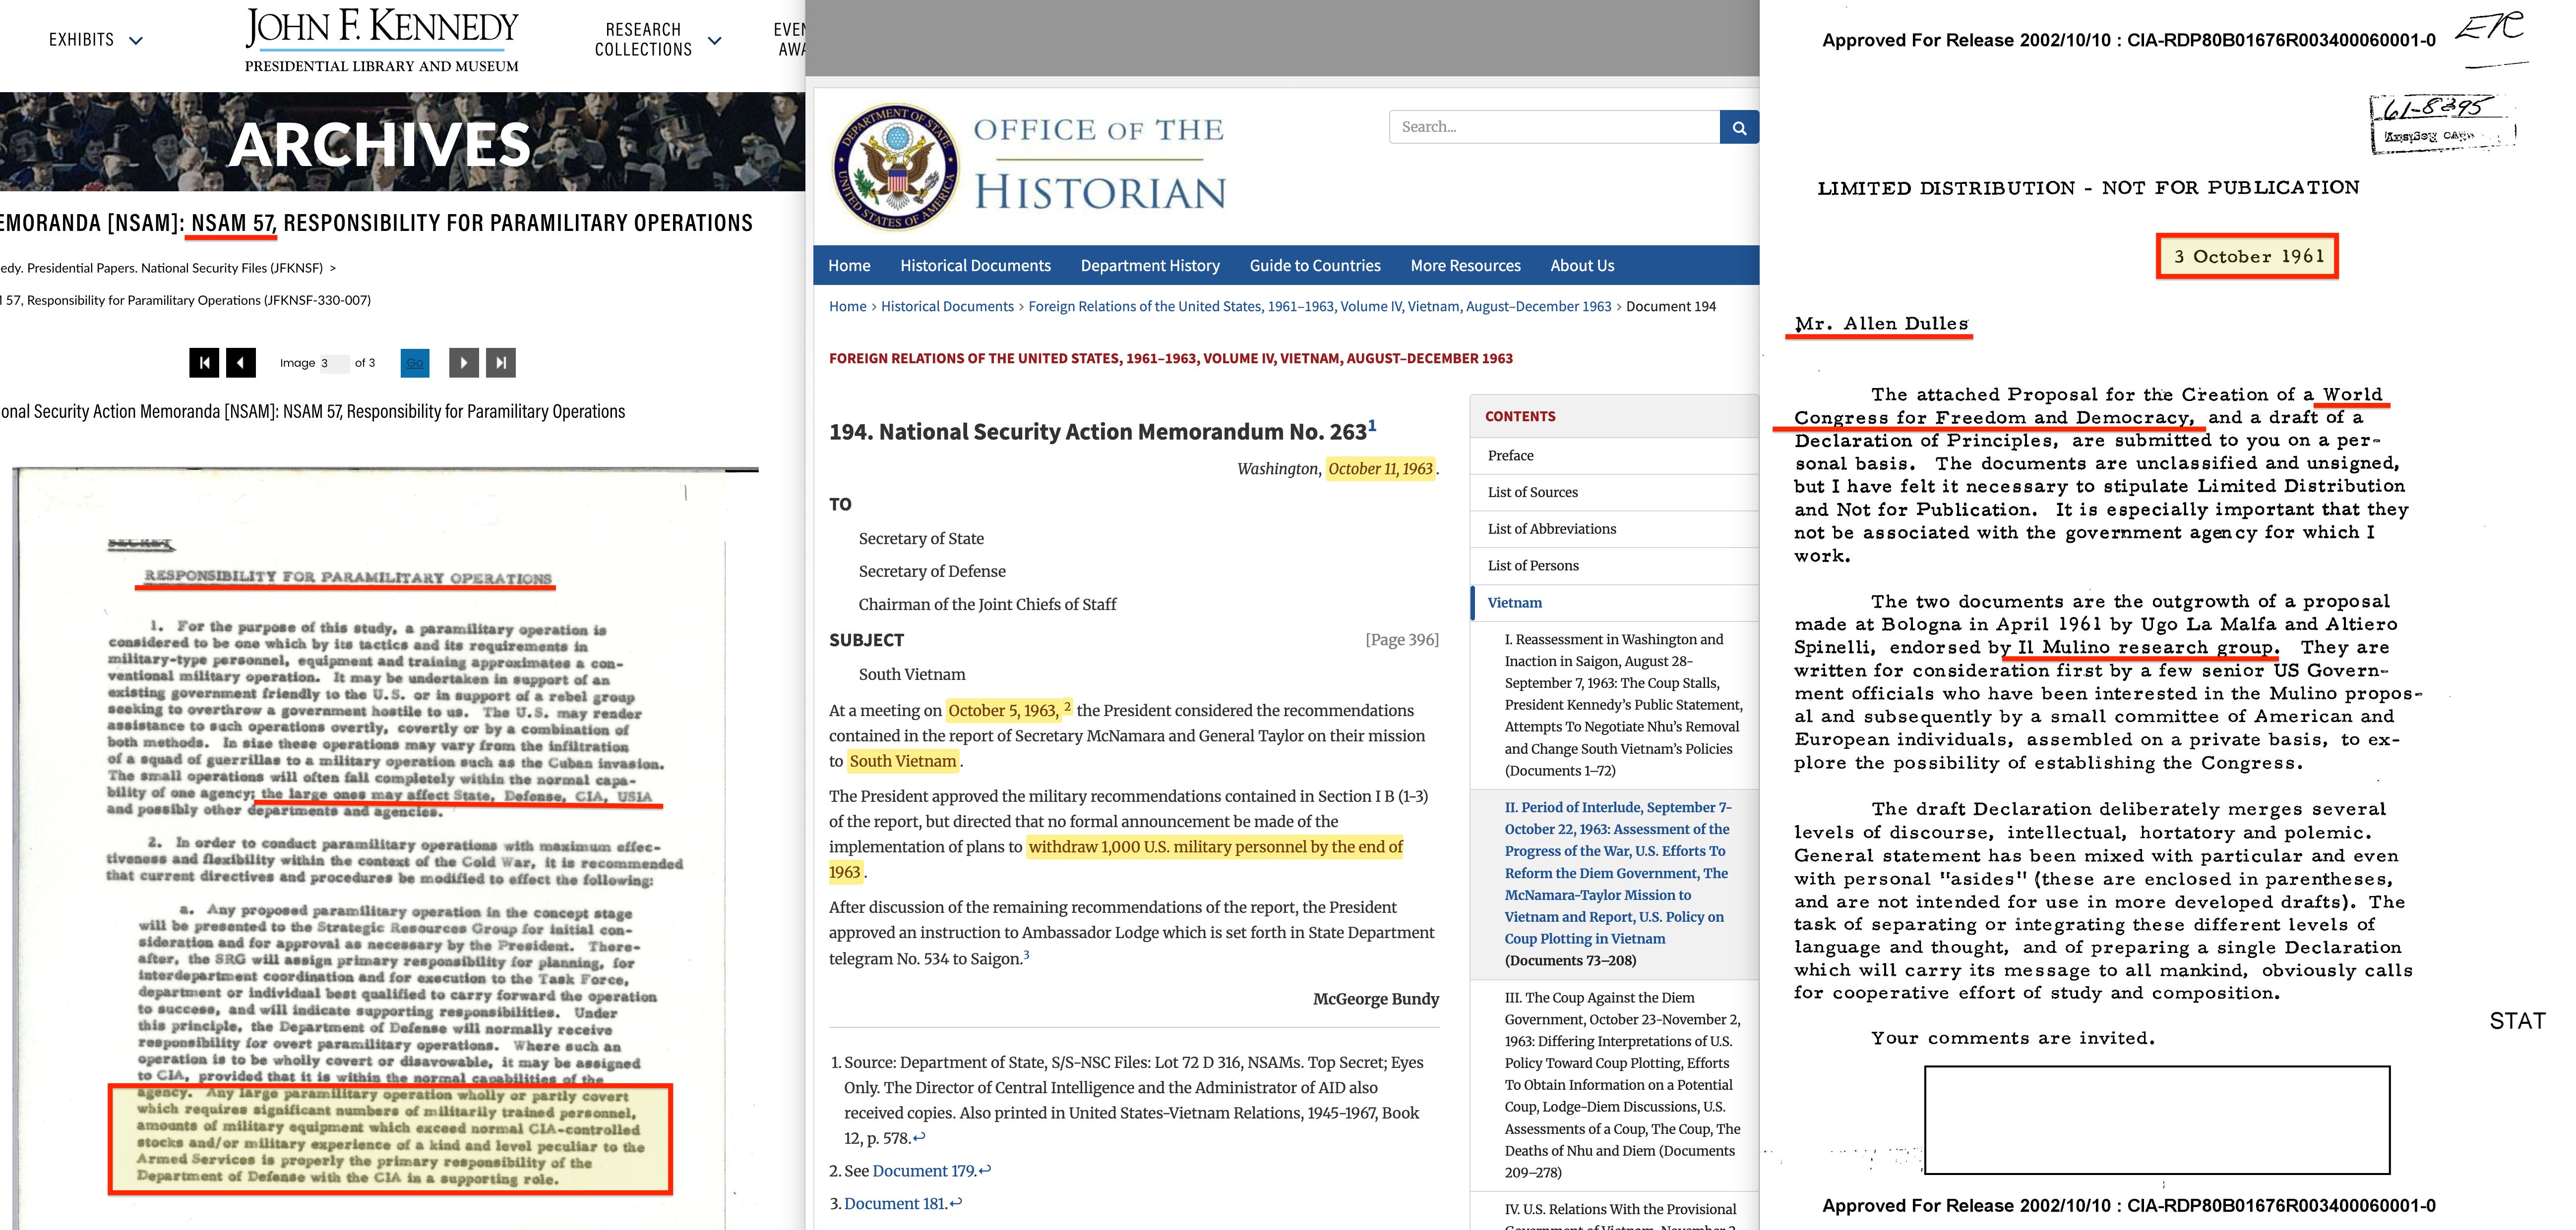Open the Guide to Countries nav item
This screenshot has height=1230, width=2576.
tap(1315, 266)
